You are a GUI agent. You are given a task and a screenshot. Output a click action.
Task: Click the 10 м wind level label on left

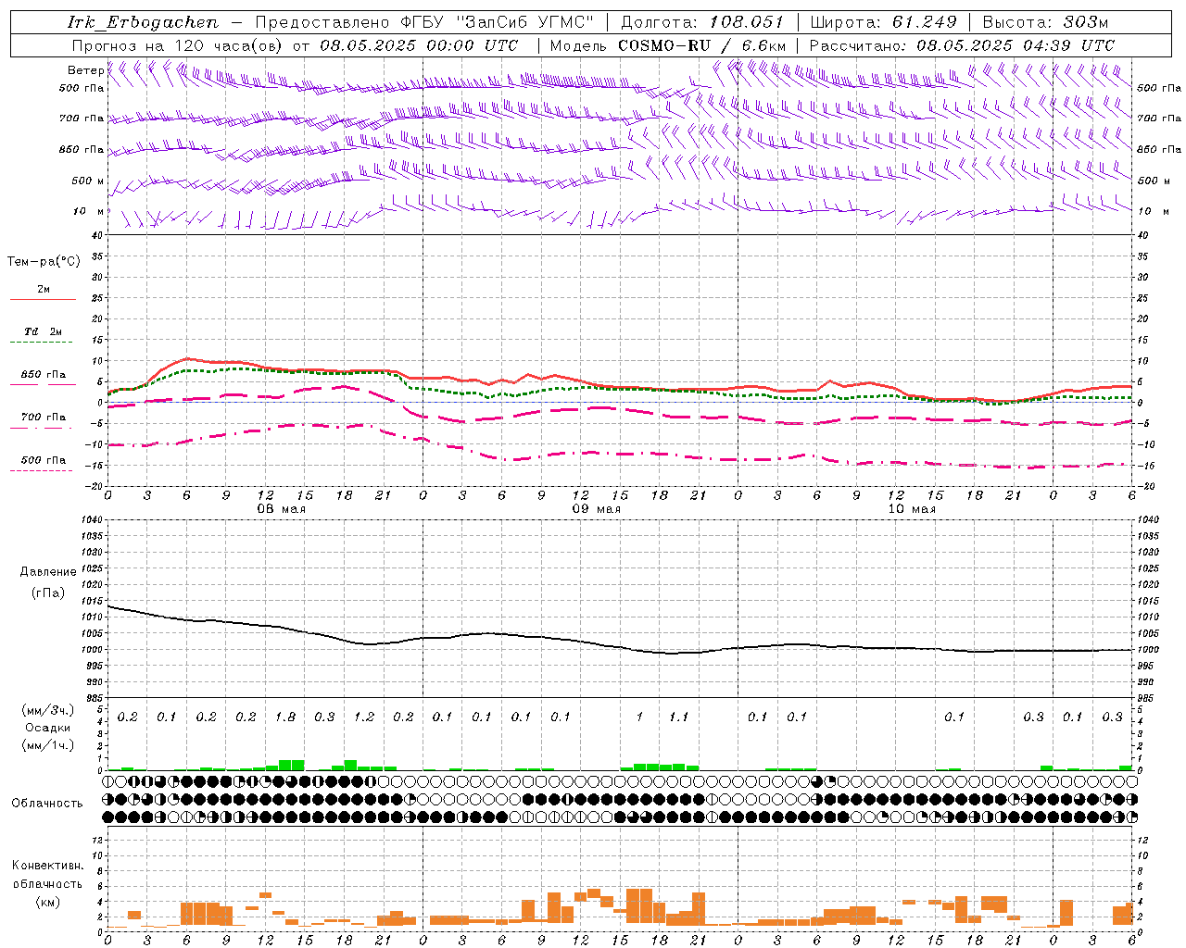[x=88, y=211]
